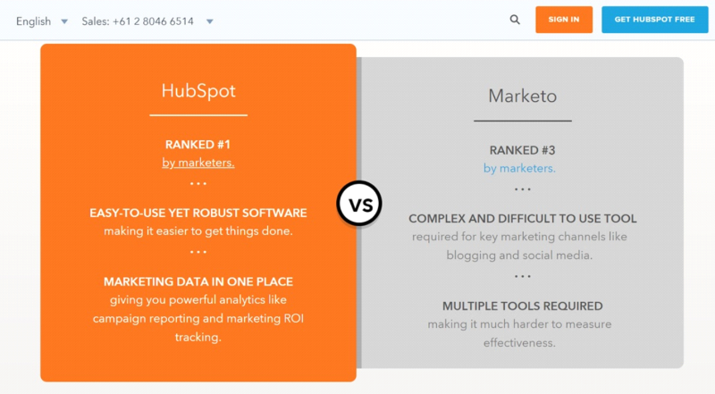Select the English language label
Screen dimensions: 715x394
(x=33, y=21)
